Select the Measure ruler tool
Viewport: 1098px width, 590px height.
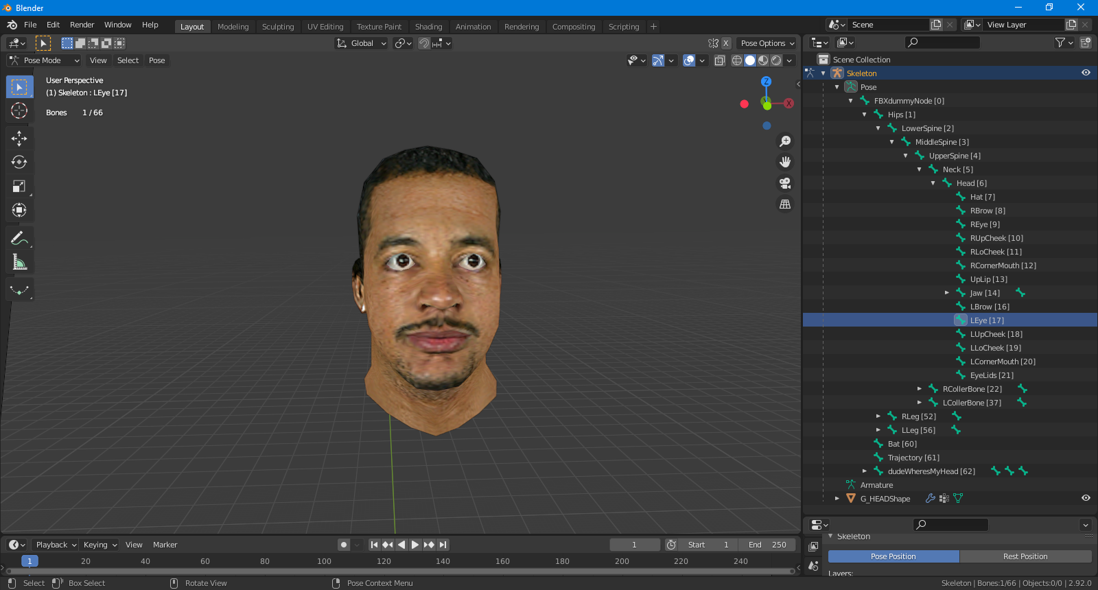coord(19,263)
